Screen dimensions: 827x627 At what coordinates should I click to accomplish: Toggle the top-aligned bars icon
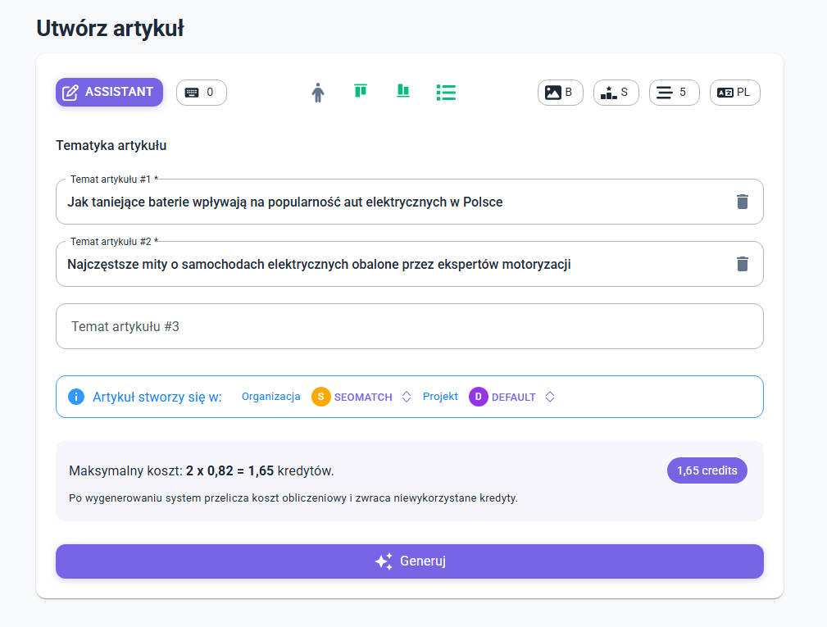[360, 91]
